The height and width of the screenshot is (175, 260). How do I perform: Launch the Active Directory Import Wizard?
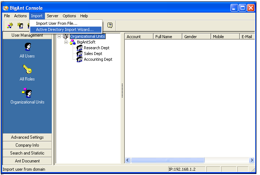[66, 29]
